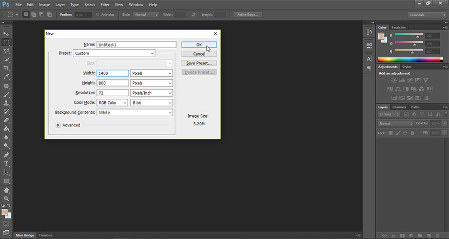Viewport: 449px width, 239px height.
Task: Switch to the Swatches tab
Action: [x=399, y=28]
